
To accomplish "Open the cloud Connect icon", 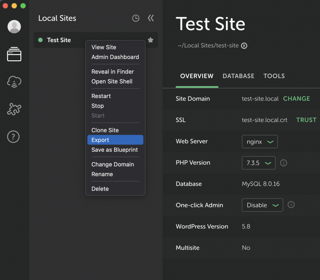I will click(x=14, y=82).
